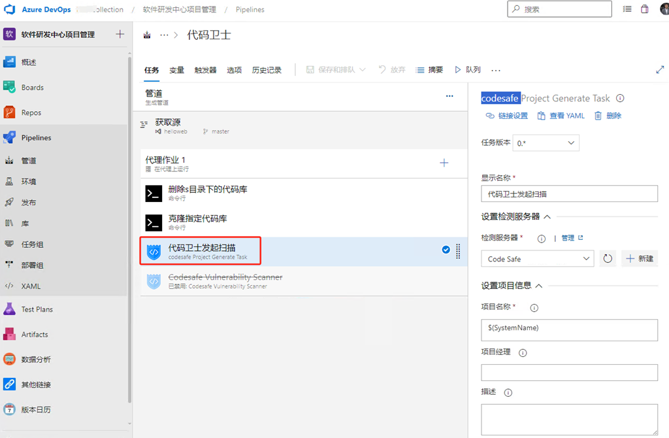The width and height of the screenshot is (669, 438).
Task: Open the 管理 link
Action: (x=572, y=238)
